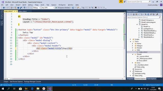Viewport: 163px width, 91px height.
Task: Collapse modal-dialog div outlining on line 11
Action: click(17, 40)
